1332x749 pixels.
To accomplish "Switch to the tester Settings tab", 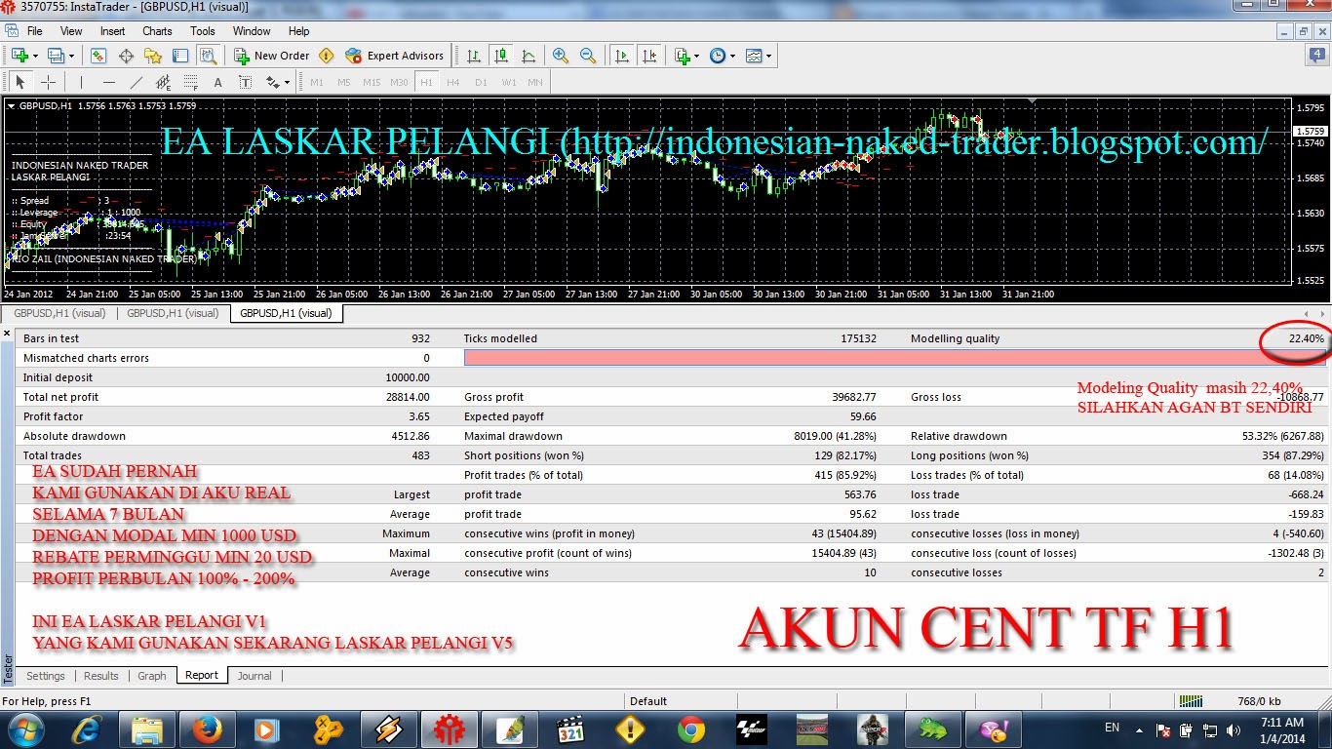I will pos(46,676).
